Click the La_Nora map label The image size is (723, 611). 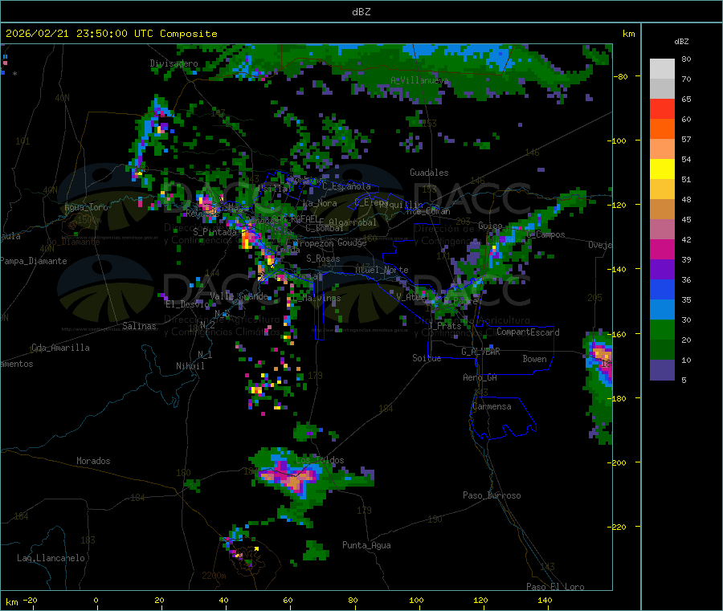tap(320, 203)
